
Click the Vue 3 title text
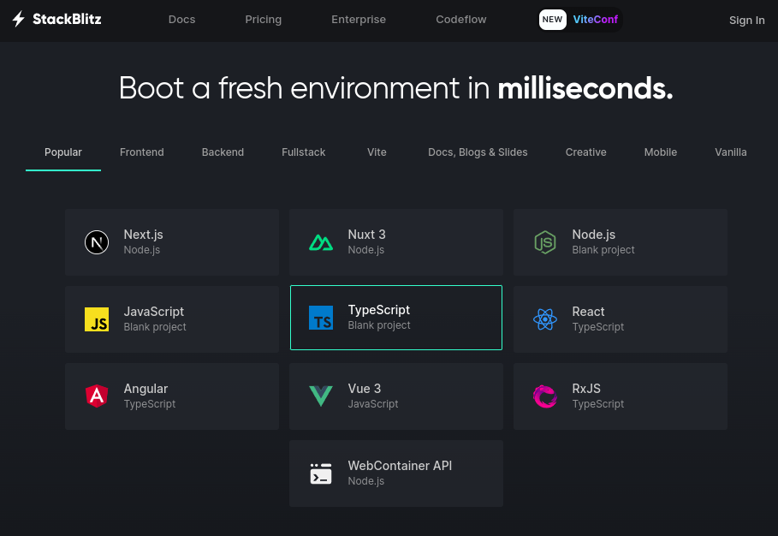coord(365,389)
